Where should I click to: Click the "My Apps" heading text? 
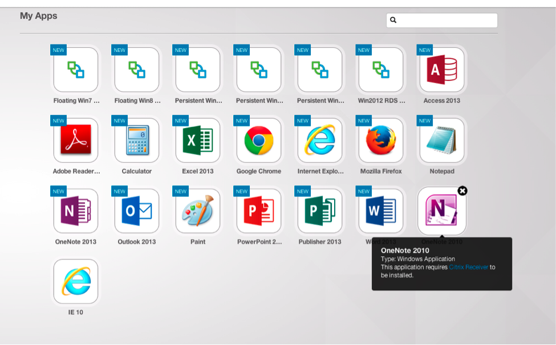point(38,16)
